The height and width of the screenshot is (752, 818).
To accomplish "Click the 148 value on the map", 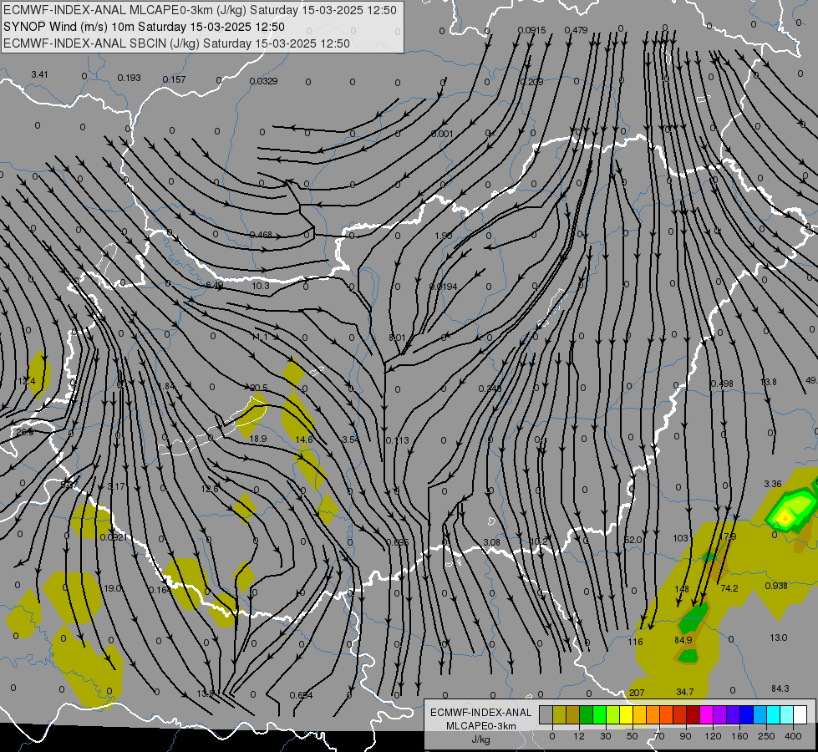I will click(681, 589).
